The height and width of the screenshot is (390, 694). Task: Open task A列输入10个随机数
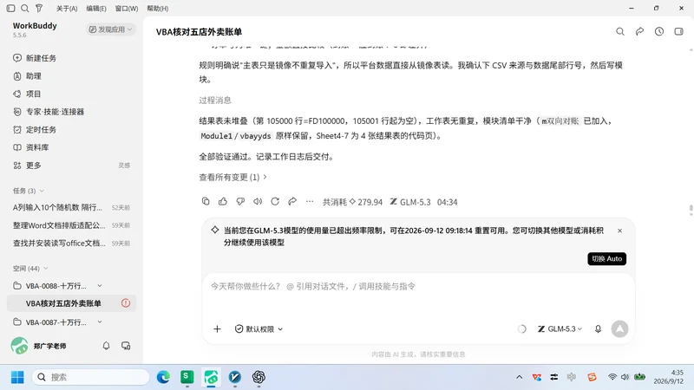coord(71,207)
